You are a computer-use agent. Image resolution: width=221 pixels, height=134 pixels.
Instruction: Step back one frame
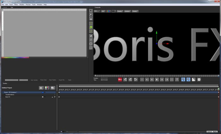[152, 80]
